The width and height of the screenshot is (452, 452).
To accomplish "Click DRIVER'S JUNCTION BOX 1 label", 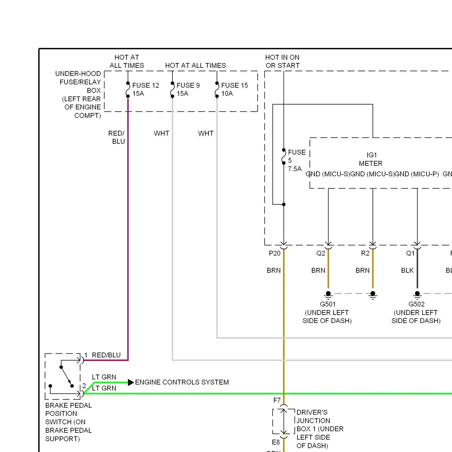I will (320, 429).
